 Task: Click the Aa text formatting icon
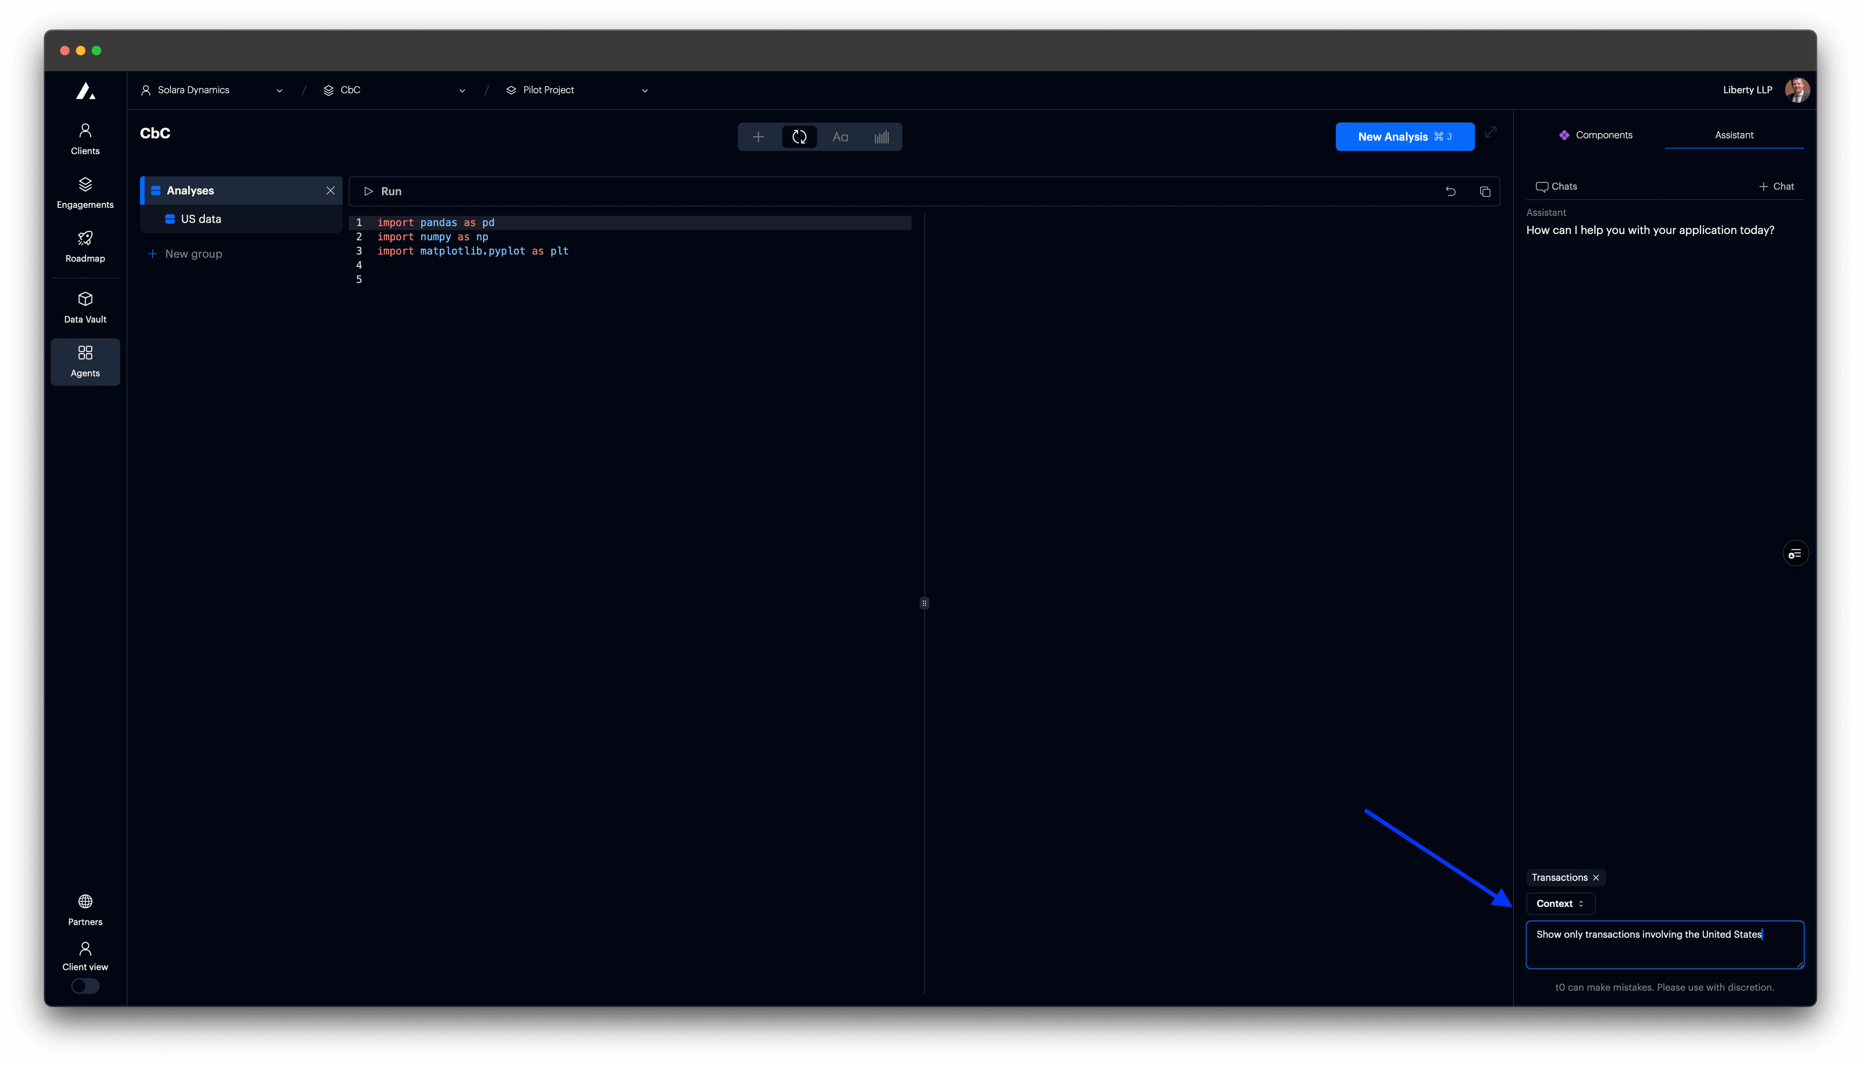pos(840,137)
